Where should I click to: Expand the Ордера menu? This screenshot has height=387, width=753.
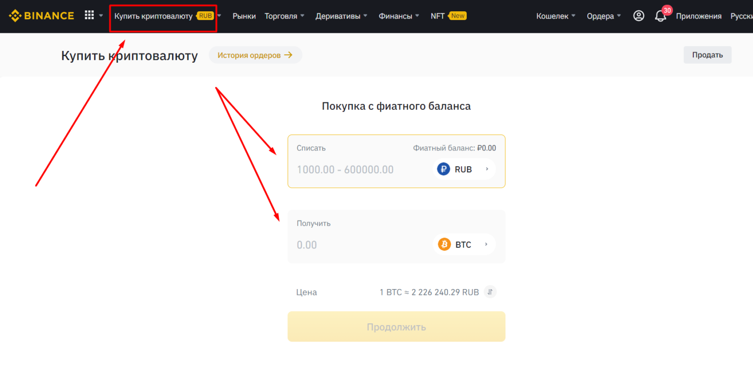coord(604,16)
